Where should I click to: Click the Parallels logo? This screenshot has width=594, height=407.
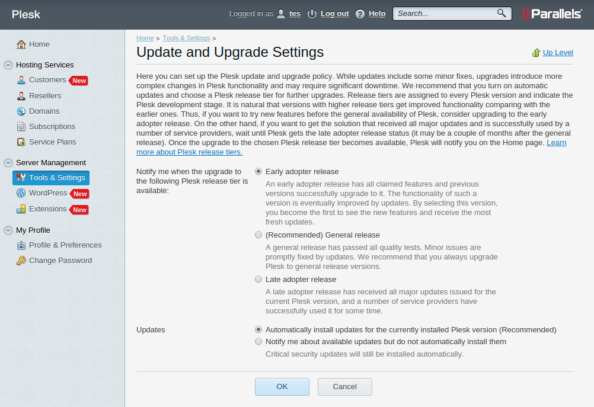click(x=553, y=14)
